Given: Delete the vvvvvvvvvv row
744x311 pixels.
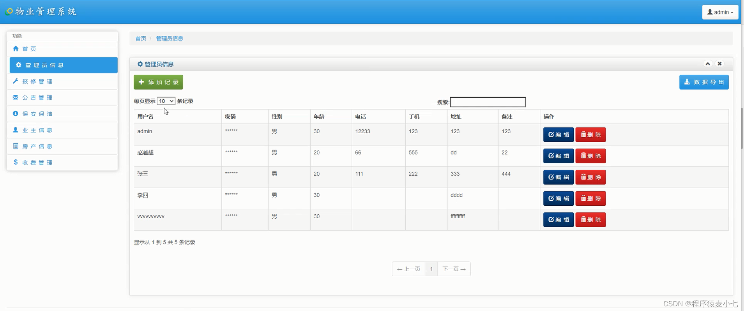Looking at the screenshot, I should (590, 220).
